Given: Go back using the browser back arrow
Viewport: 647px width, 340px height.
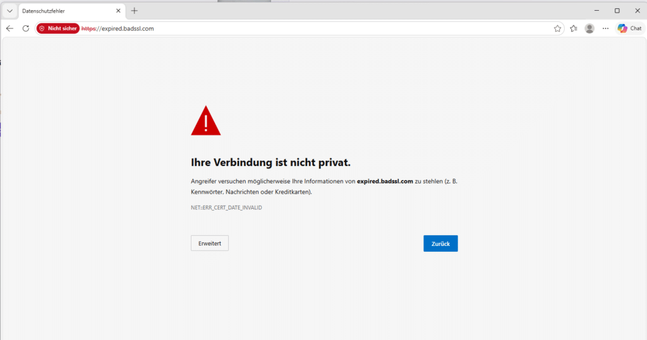Looking at the screenshot, I should pos(9,28).
